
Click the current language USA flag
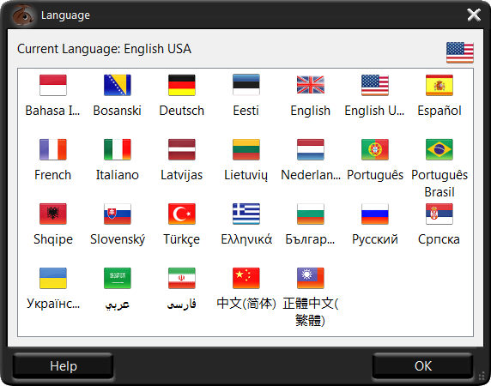tap(460, 52)
